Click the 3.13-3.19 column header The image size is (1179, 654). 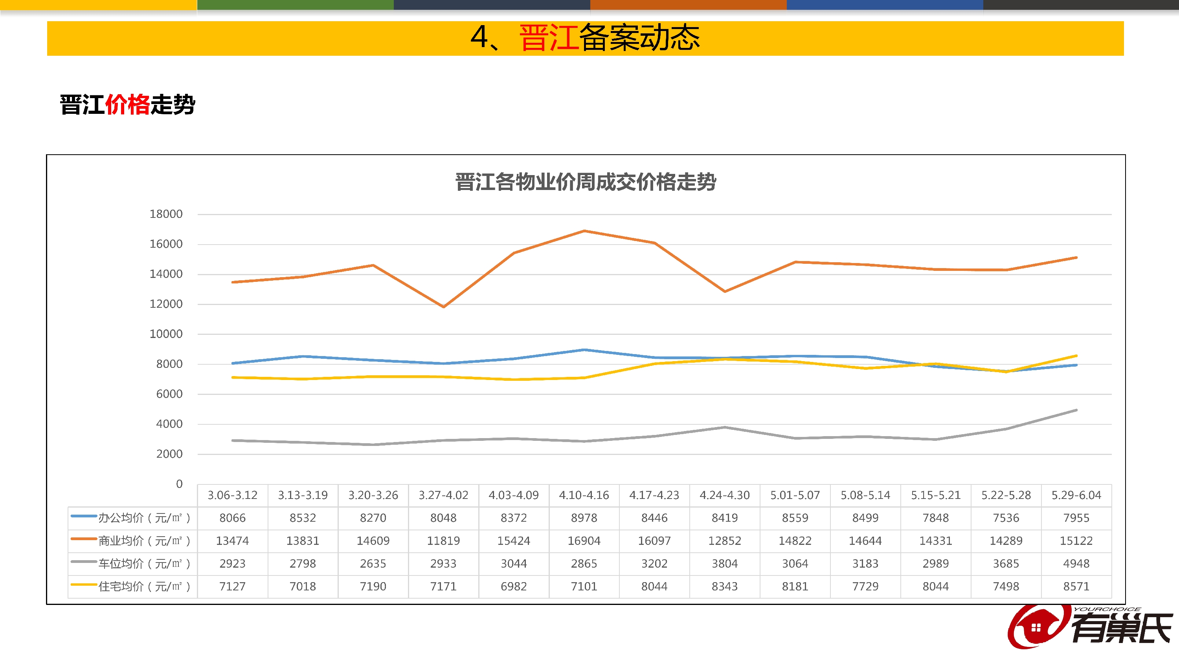click(x=303, y=495)
